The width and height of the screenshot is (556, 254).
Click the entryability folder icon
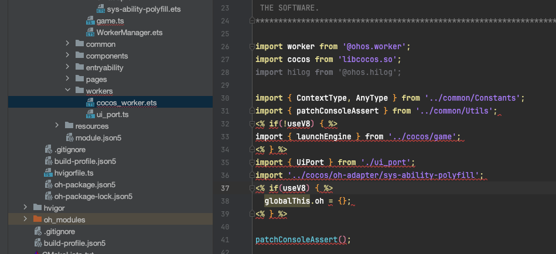pyautogui.click(x=80, y=67)
